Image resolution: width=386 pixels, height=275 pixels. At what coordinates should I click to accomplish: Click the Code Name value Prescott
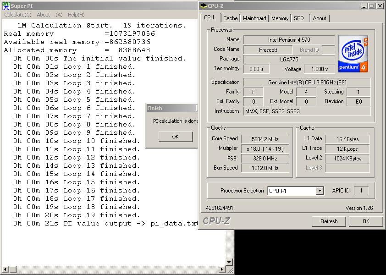click(268, 50)
